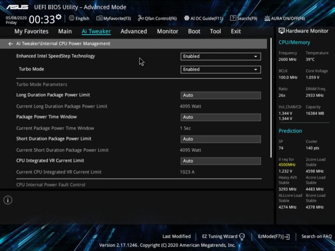Click dropdown arrow of SpeedStep setting
This screenshot has width=335, height=251.
256,57
